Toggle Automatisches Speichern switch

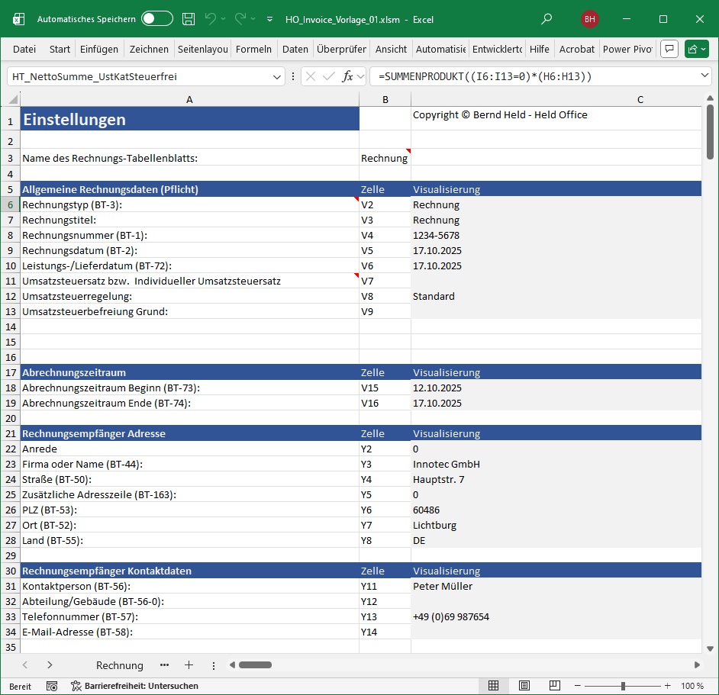tap(157, 19)
